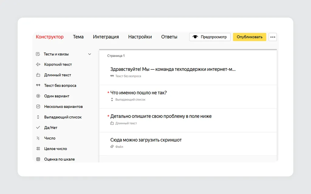Image resolution: width=311 pixels, height=194 pixels.
Task: Select the Короткий текст field icon
Action: (x=38, y=64)
